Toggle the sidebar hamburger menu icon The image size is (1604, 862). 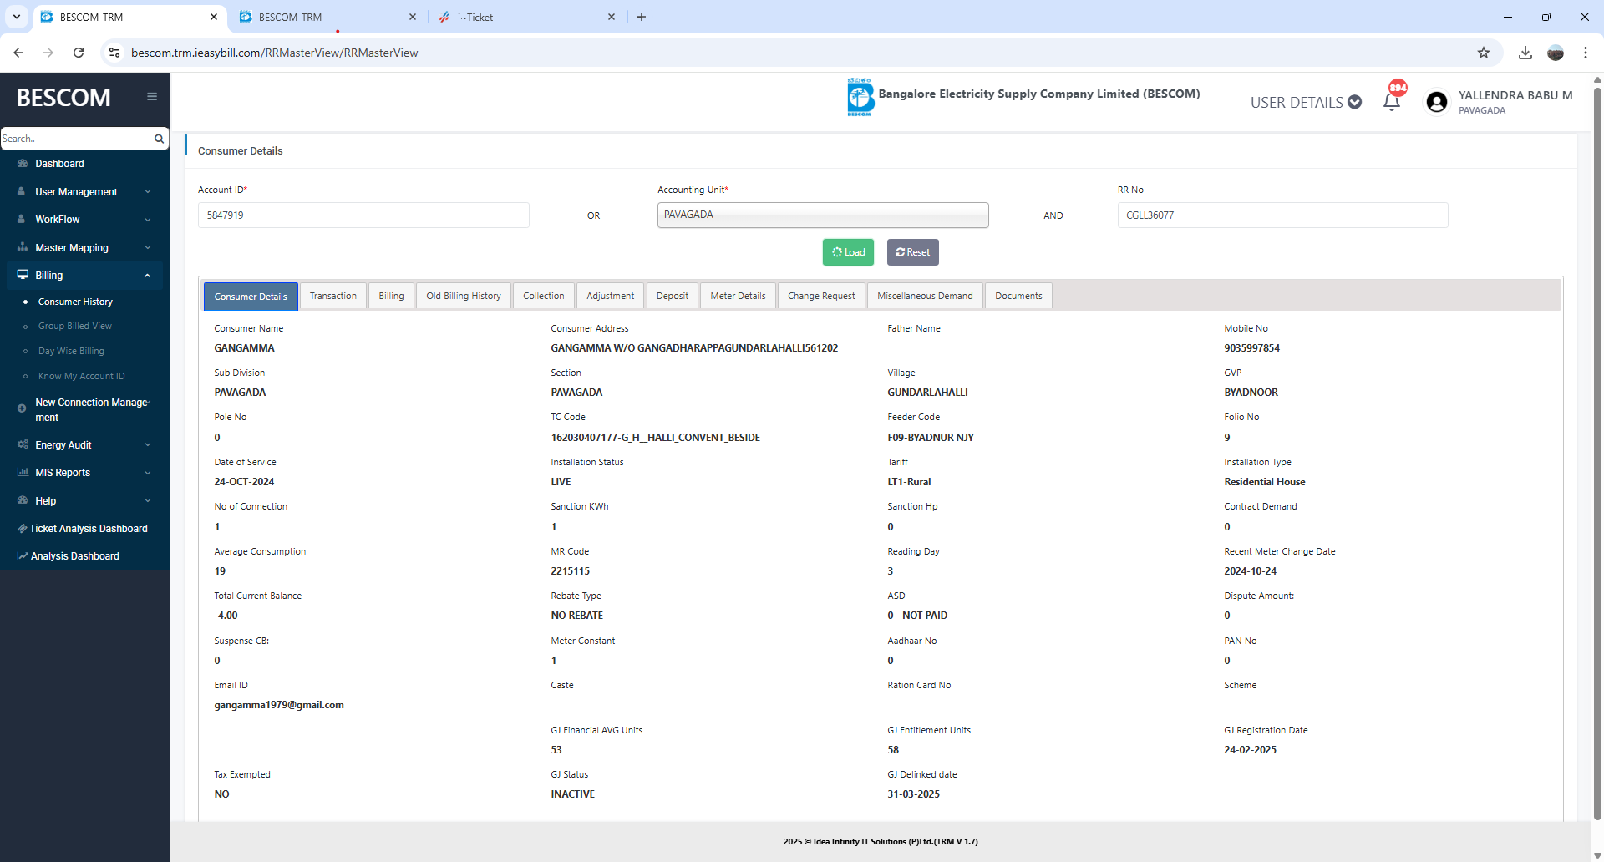click(x=152, y=97)
